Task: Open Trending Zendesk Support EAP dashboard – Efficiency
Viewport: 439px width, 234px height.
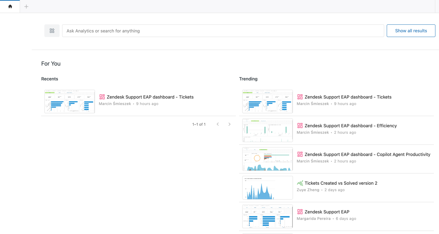Action: 350,126
